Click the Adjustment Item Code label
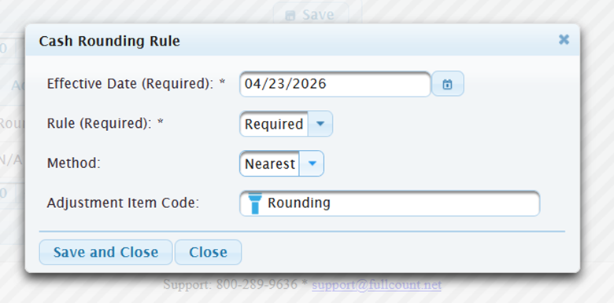 click(123, 203)
